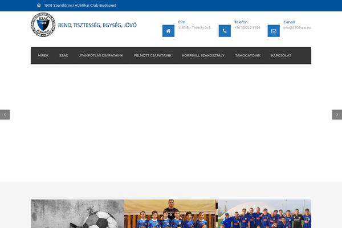This screenshot has width=342, height=228.
Task: Click the SZAC 1908 Budapest club logo
Action: (x=43, y=25)
